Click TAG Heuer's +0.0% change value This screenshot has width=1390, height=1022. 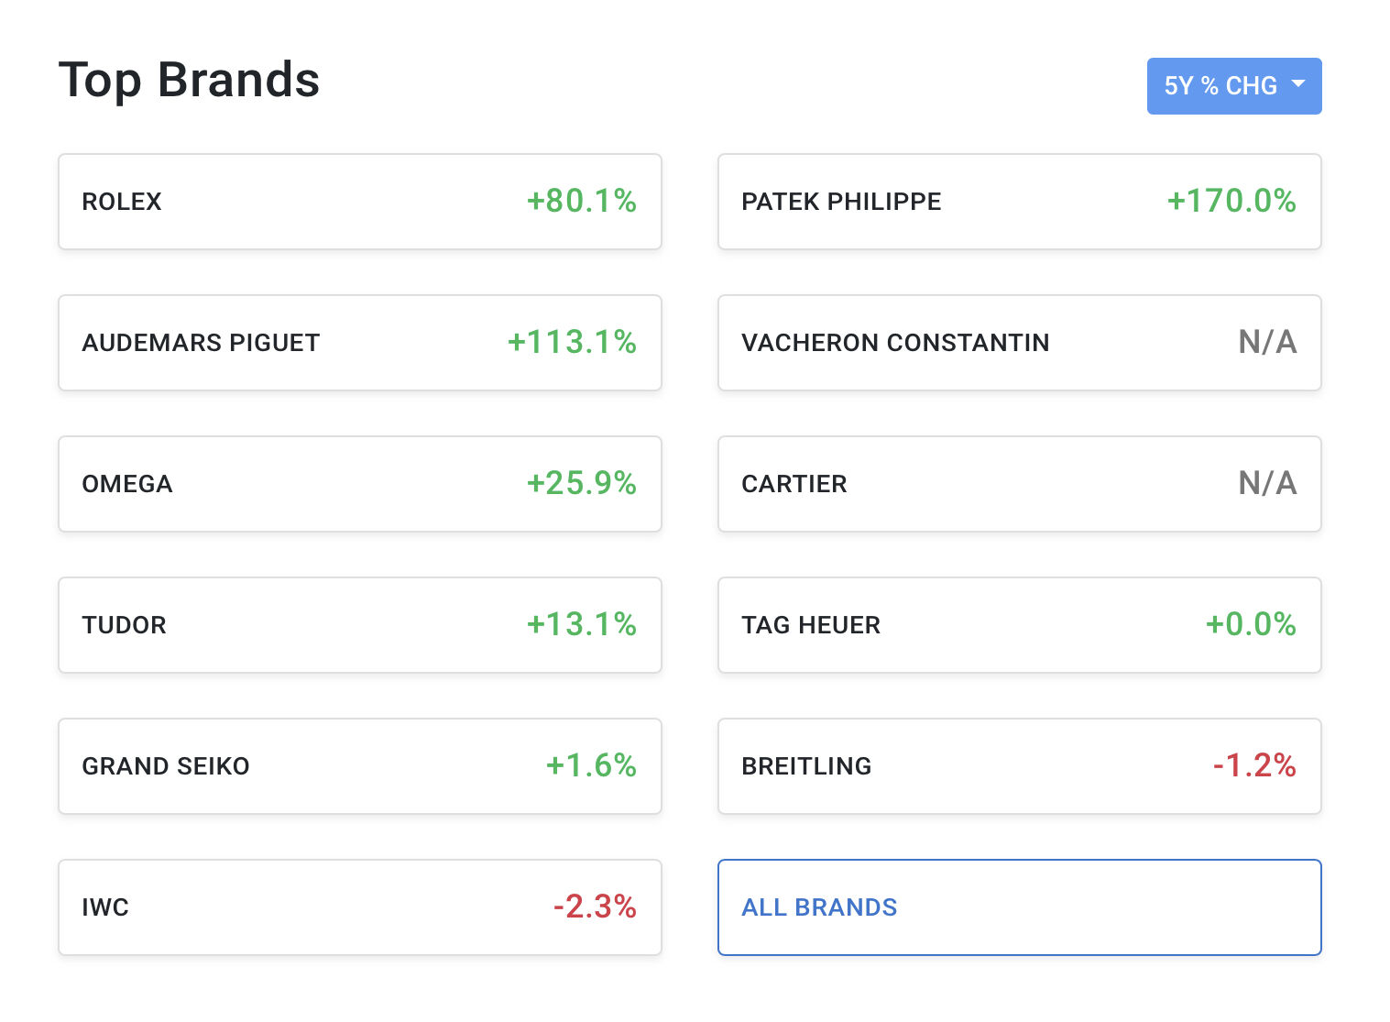coord(1250,624)
